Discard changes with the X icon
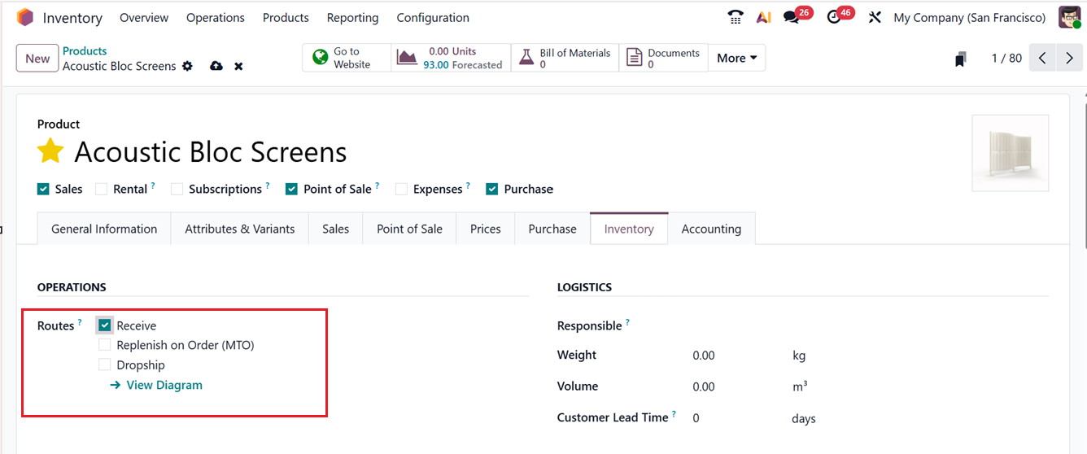1087x454 pixels. [x=238, y=66]
